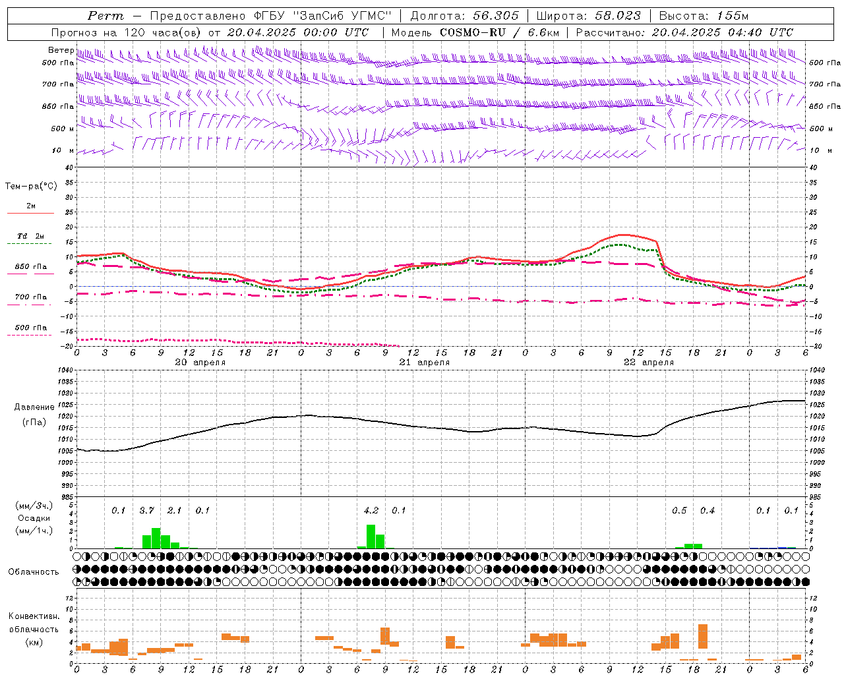Click the "4.2" precipitation total
This screenshot has width=844, height=675.
coord(371,511)
